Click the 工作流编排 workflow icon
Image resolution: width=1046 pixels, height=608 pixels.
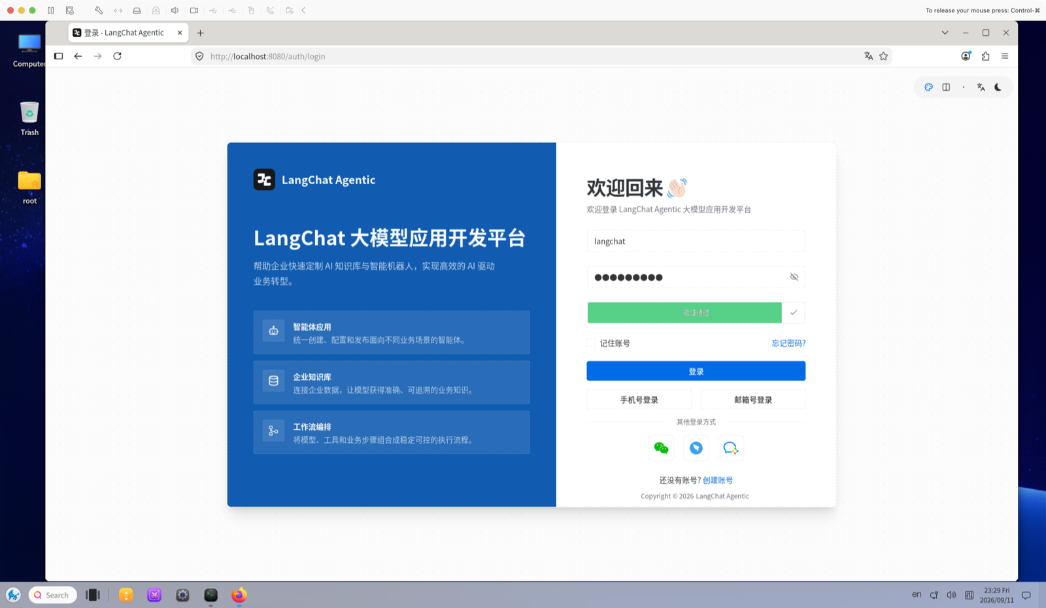[273, 430]
